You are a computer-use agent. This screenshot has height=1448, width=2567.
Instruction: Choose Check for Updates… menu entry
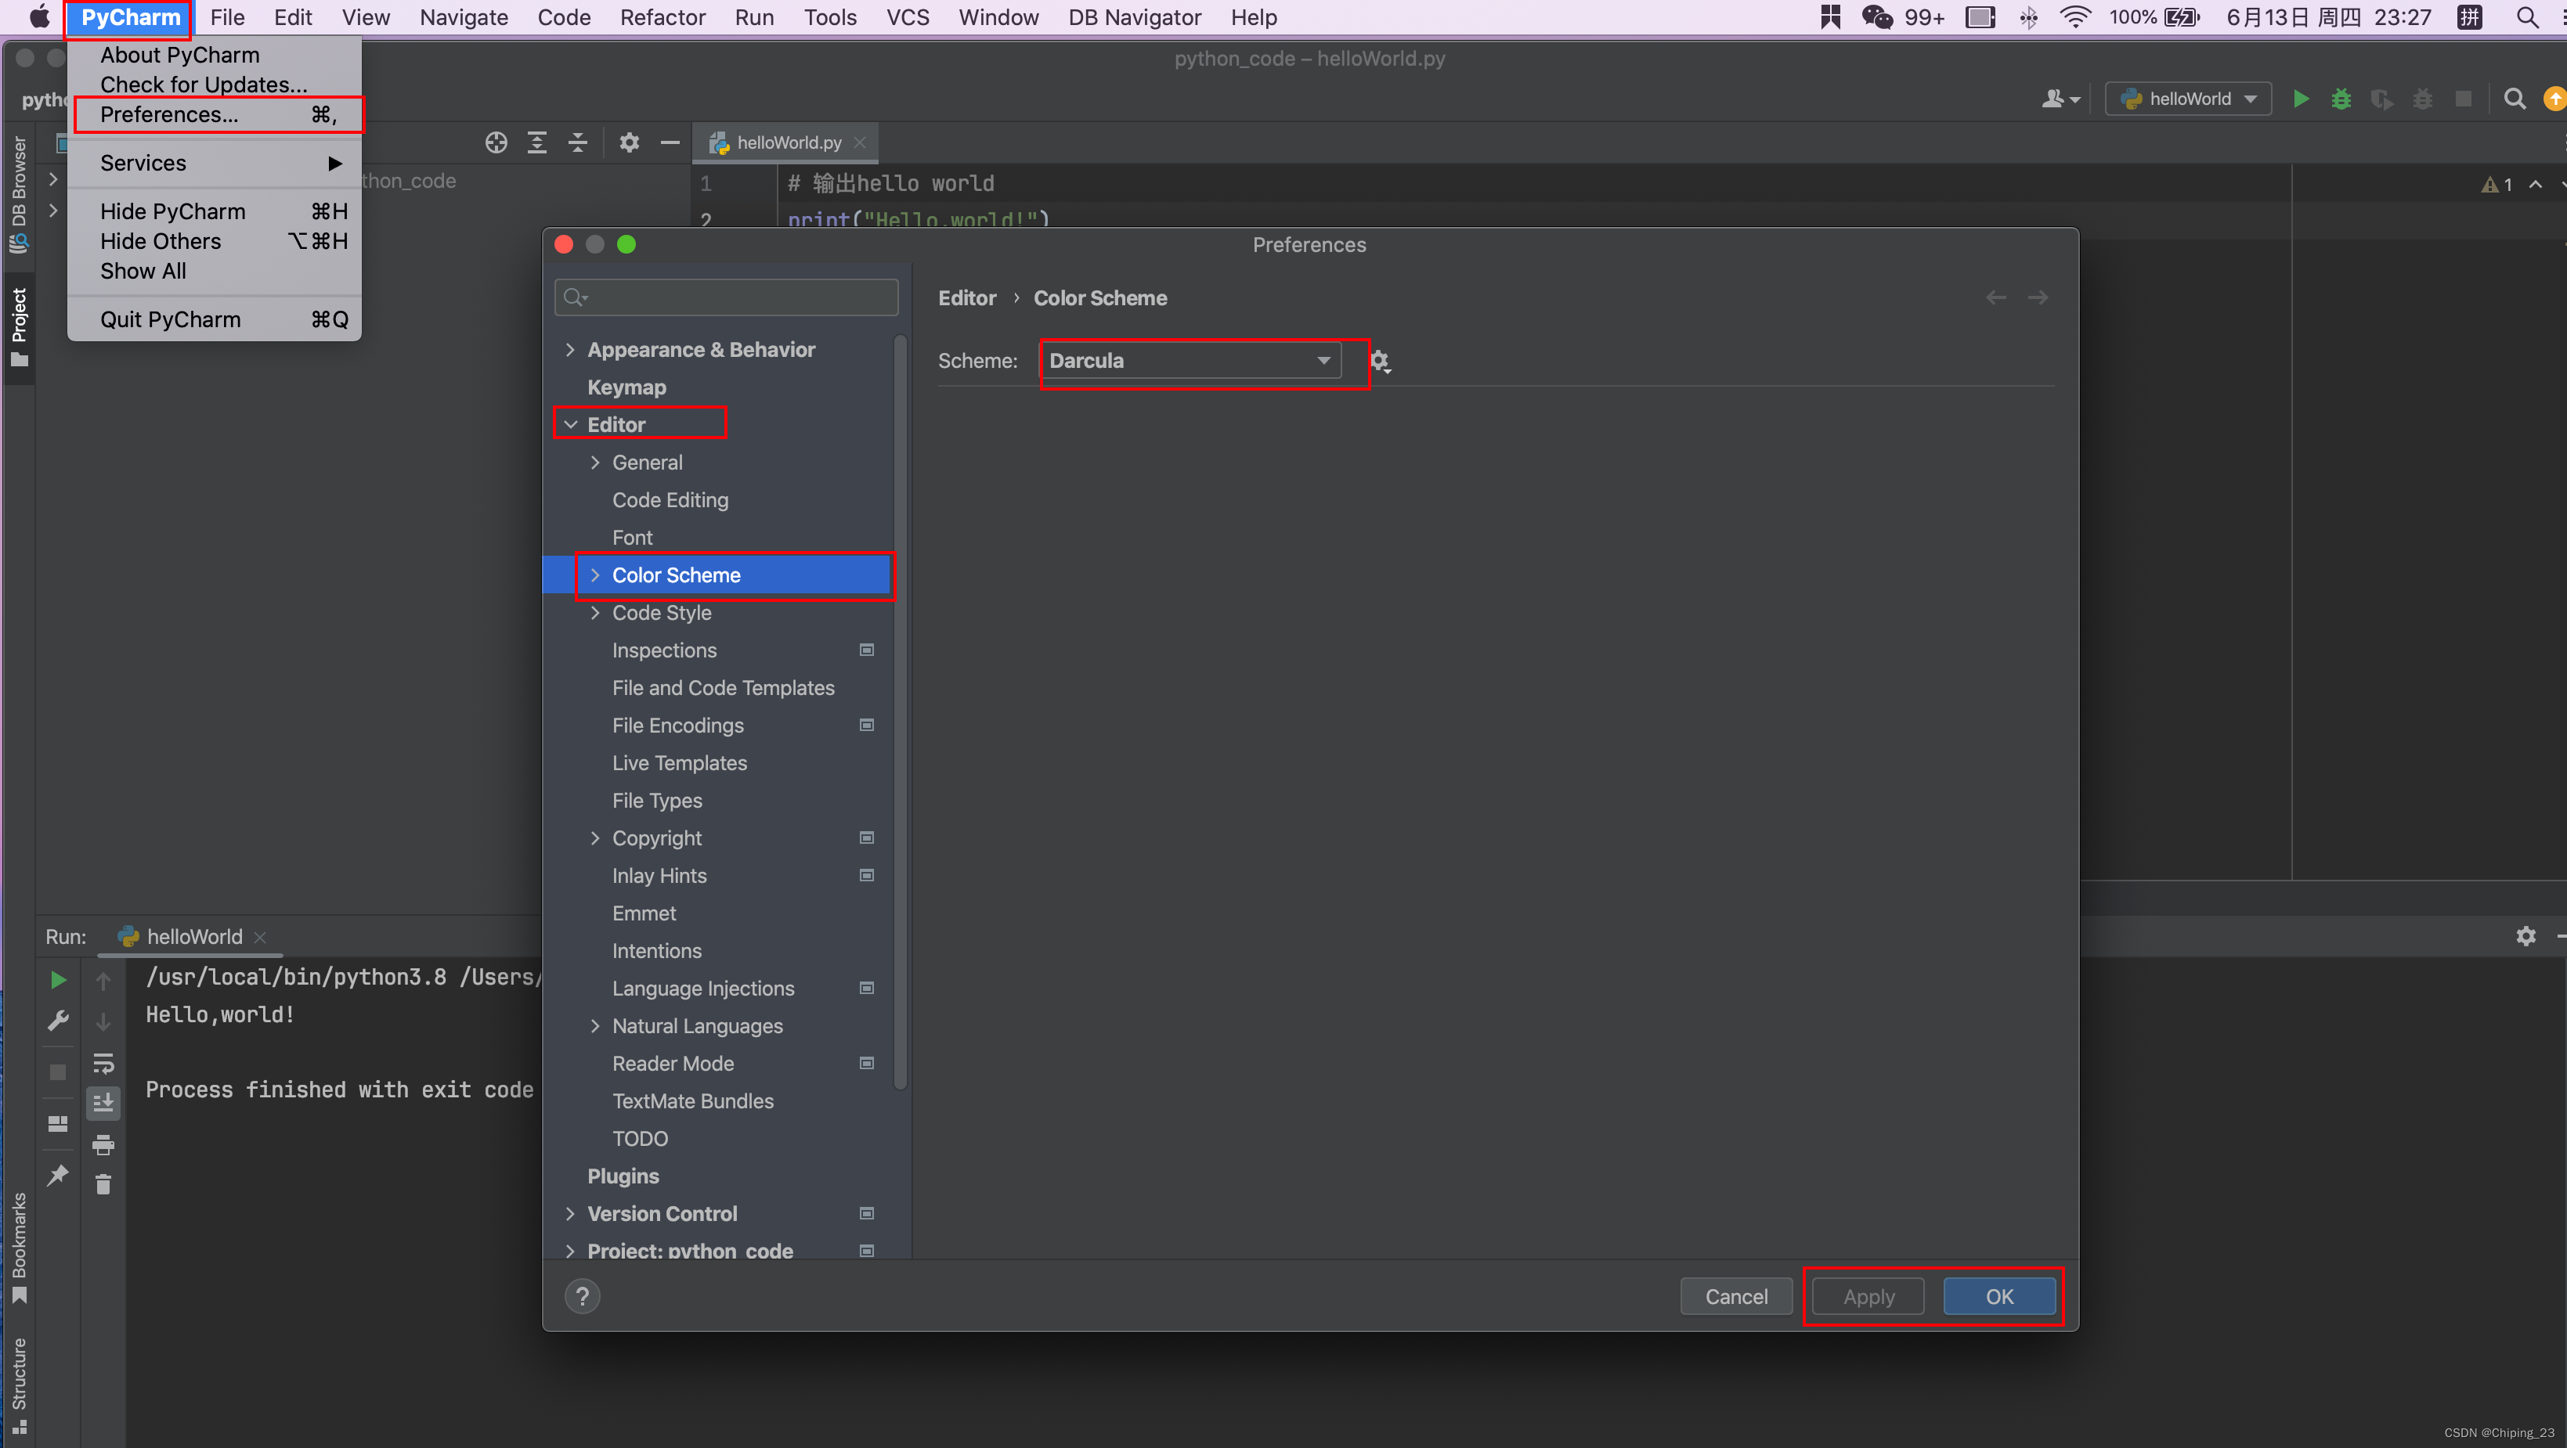(x=215, y=85)
